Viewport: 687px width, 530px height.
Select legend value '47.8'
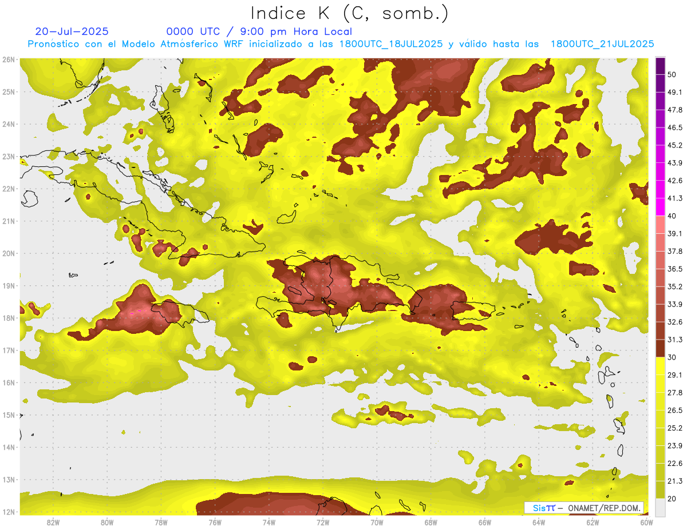pyautogui.click(x=675, y=110)
